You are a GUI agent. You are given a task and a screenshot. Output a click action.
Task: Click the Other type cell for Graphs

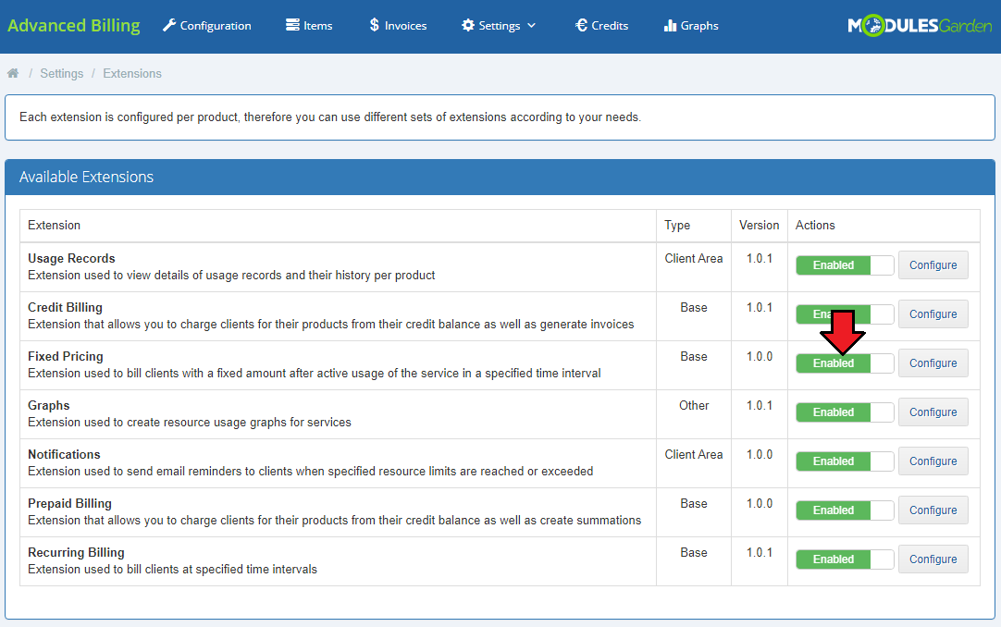pos(694,406)
